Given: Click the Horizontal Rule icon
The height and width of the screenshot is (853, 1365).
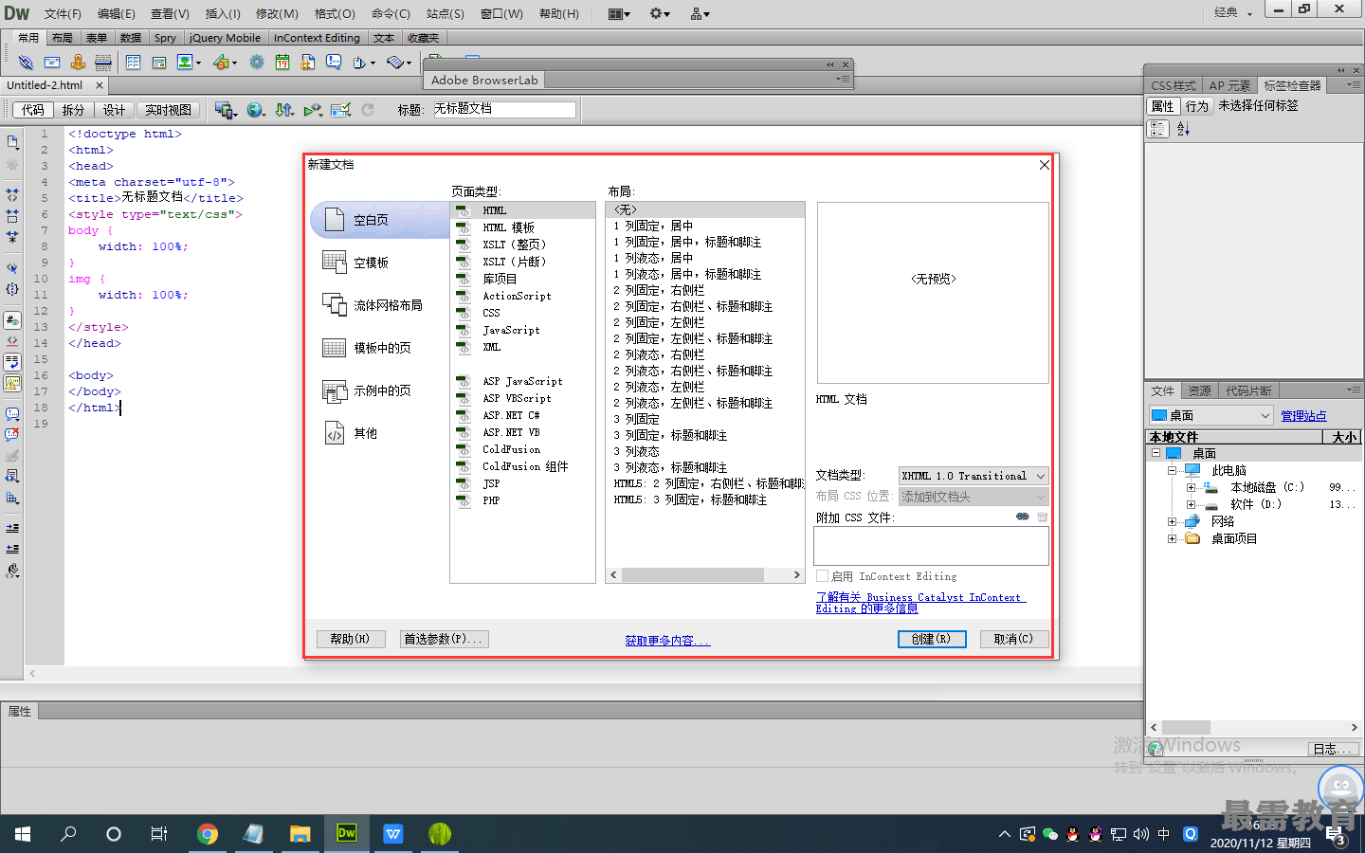Looking at the screenshot, I should 103,62.
